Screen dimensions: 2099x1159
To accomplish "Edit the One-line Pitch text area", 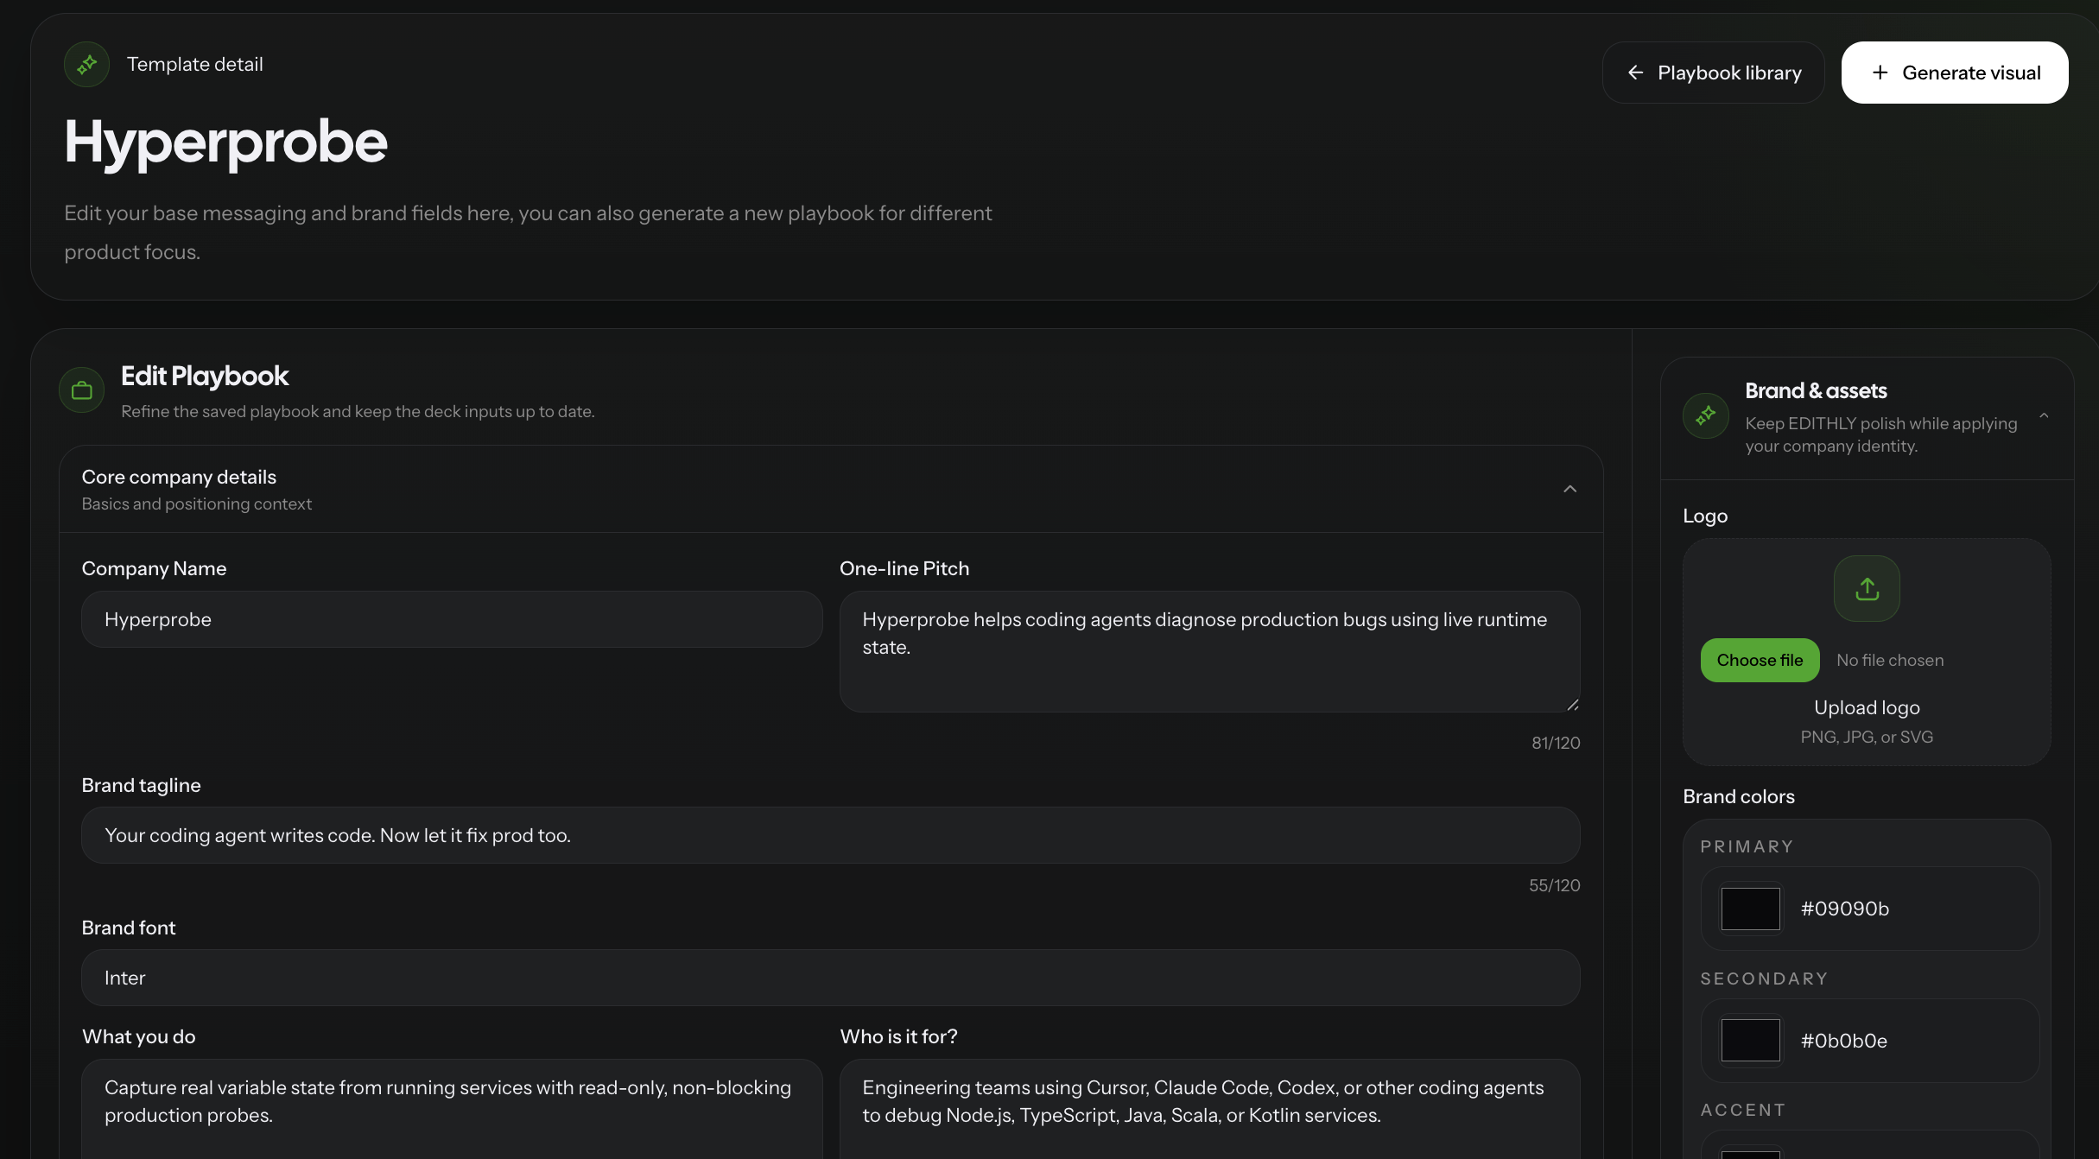I will pyautogui.click(x=1210, y=651).
